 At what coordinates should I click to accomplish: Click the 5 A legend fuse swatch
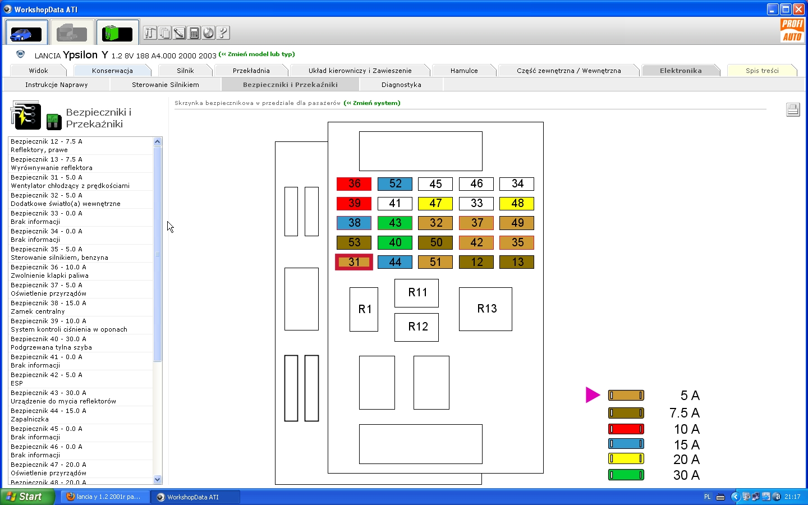(626, 396)
